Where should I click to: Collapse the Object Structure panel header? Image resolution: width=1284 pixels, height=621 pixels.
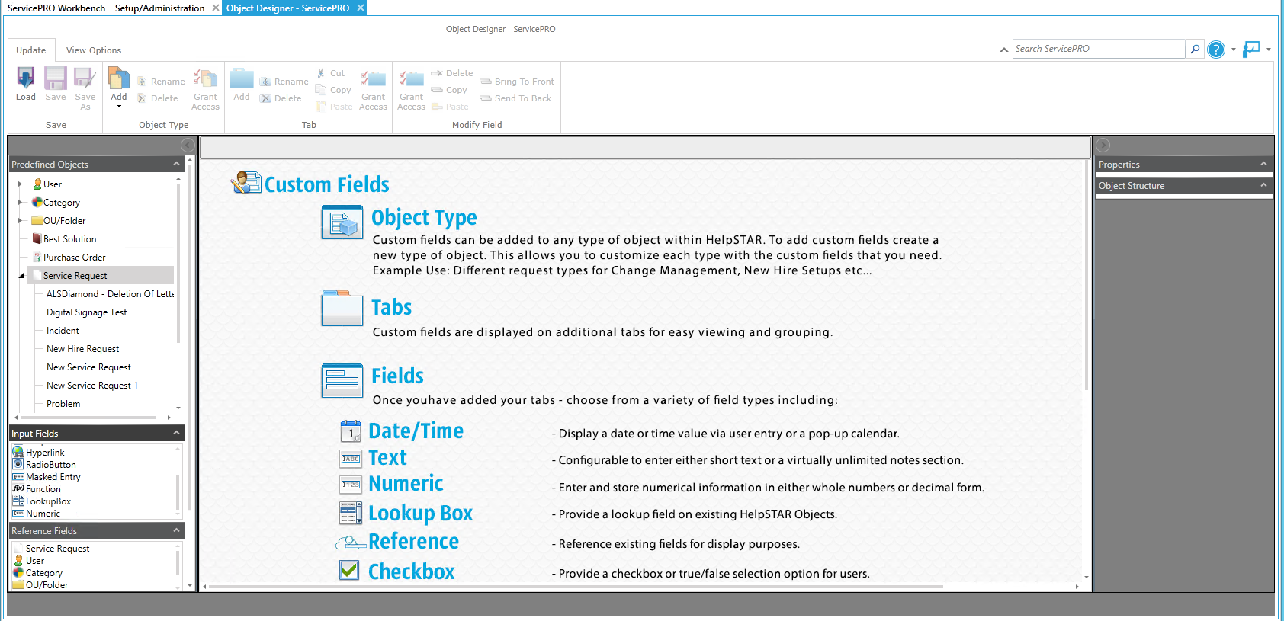click(x=1263, y=185)
